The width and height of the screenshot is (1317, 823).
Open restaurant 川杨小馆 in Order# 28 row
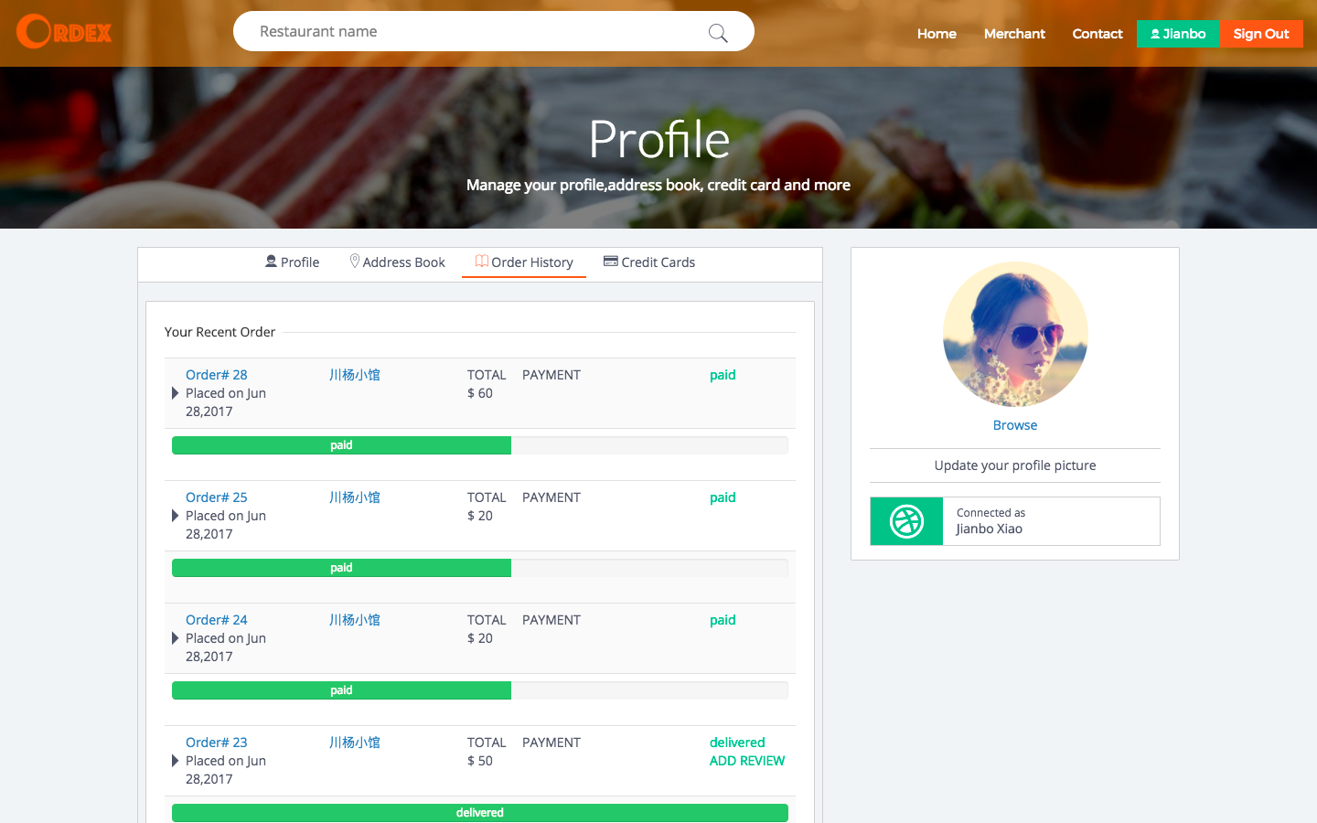[x=355, y=375]
